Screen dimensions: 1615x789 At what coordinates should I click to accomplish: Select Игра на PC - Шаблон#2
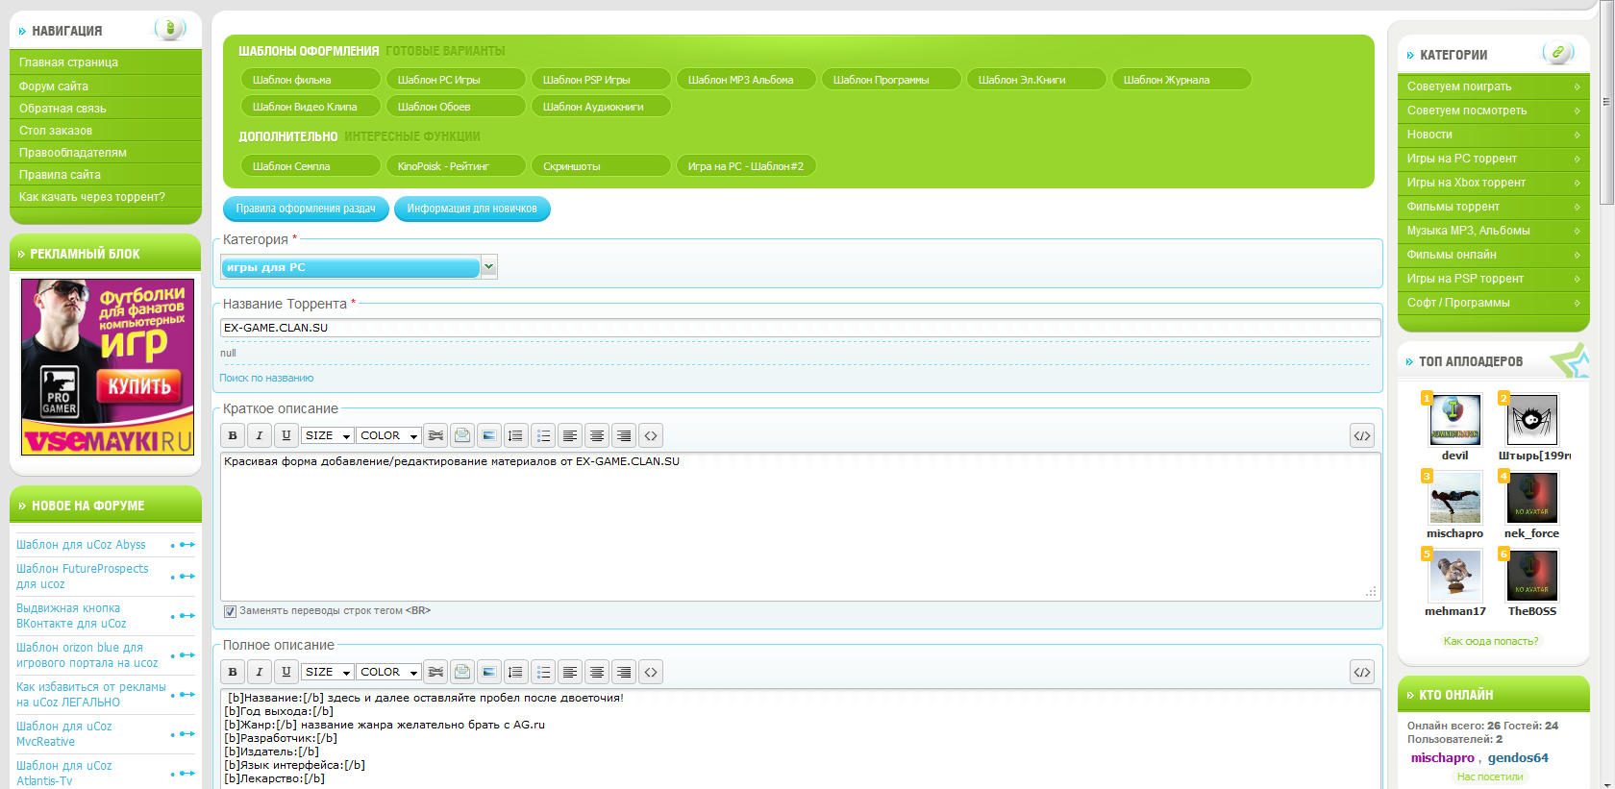(746, 166)
